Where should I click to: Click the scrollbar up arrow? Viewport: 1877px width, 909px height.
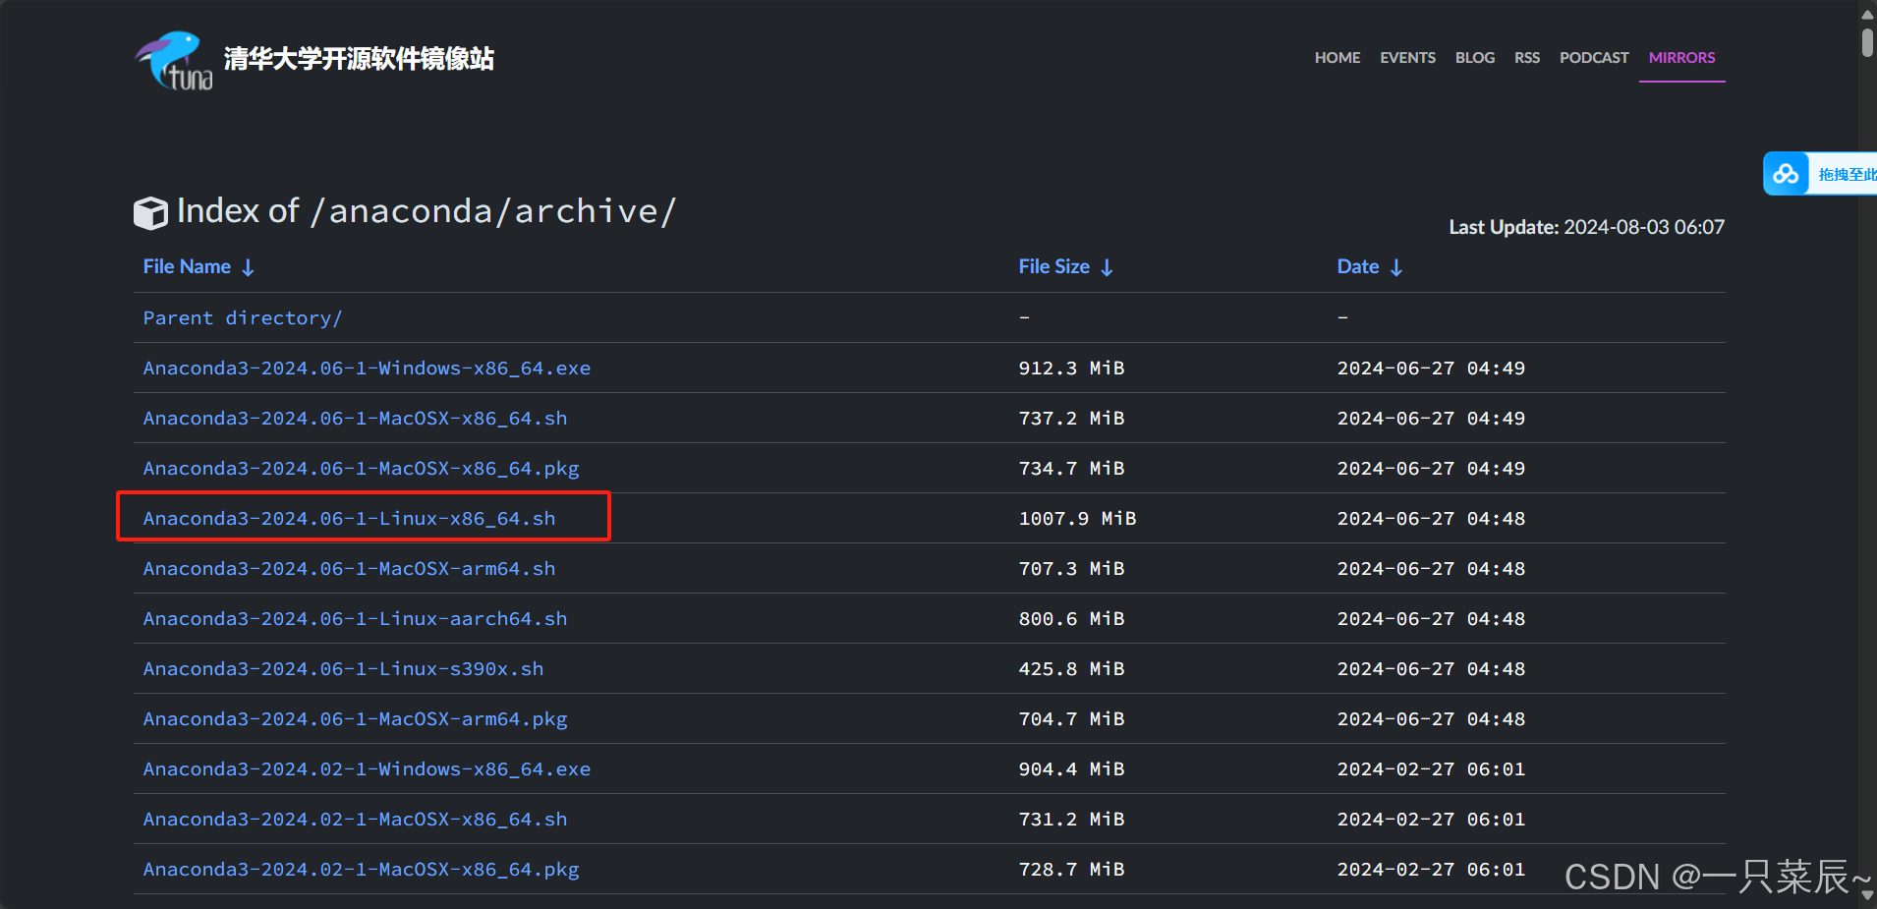(x=1867, y=14)
